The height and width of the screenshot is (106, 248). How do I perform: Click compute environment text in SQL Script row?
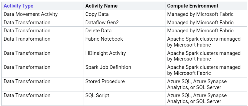[197, 98]
